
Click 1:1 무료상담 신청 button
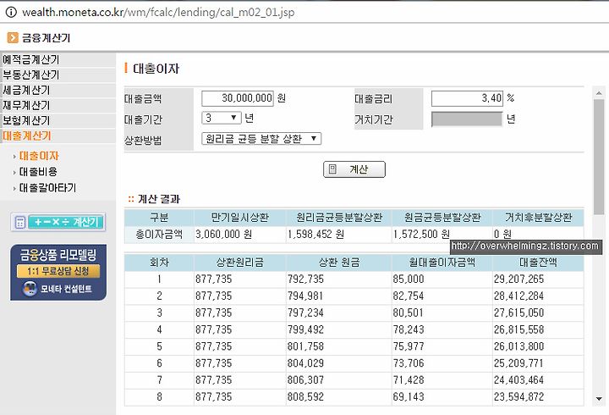point(58,271)
